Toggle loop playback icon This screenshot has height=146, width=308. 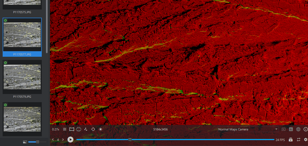click(298, 140)
